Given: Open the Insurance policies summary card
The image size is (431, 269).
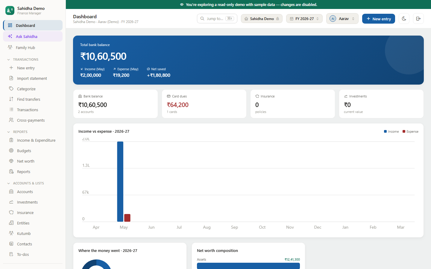Looking at the screenshot, I should click(293, 104).
